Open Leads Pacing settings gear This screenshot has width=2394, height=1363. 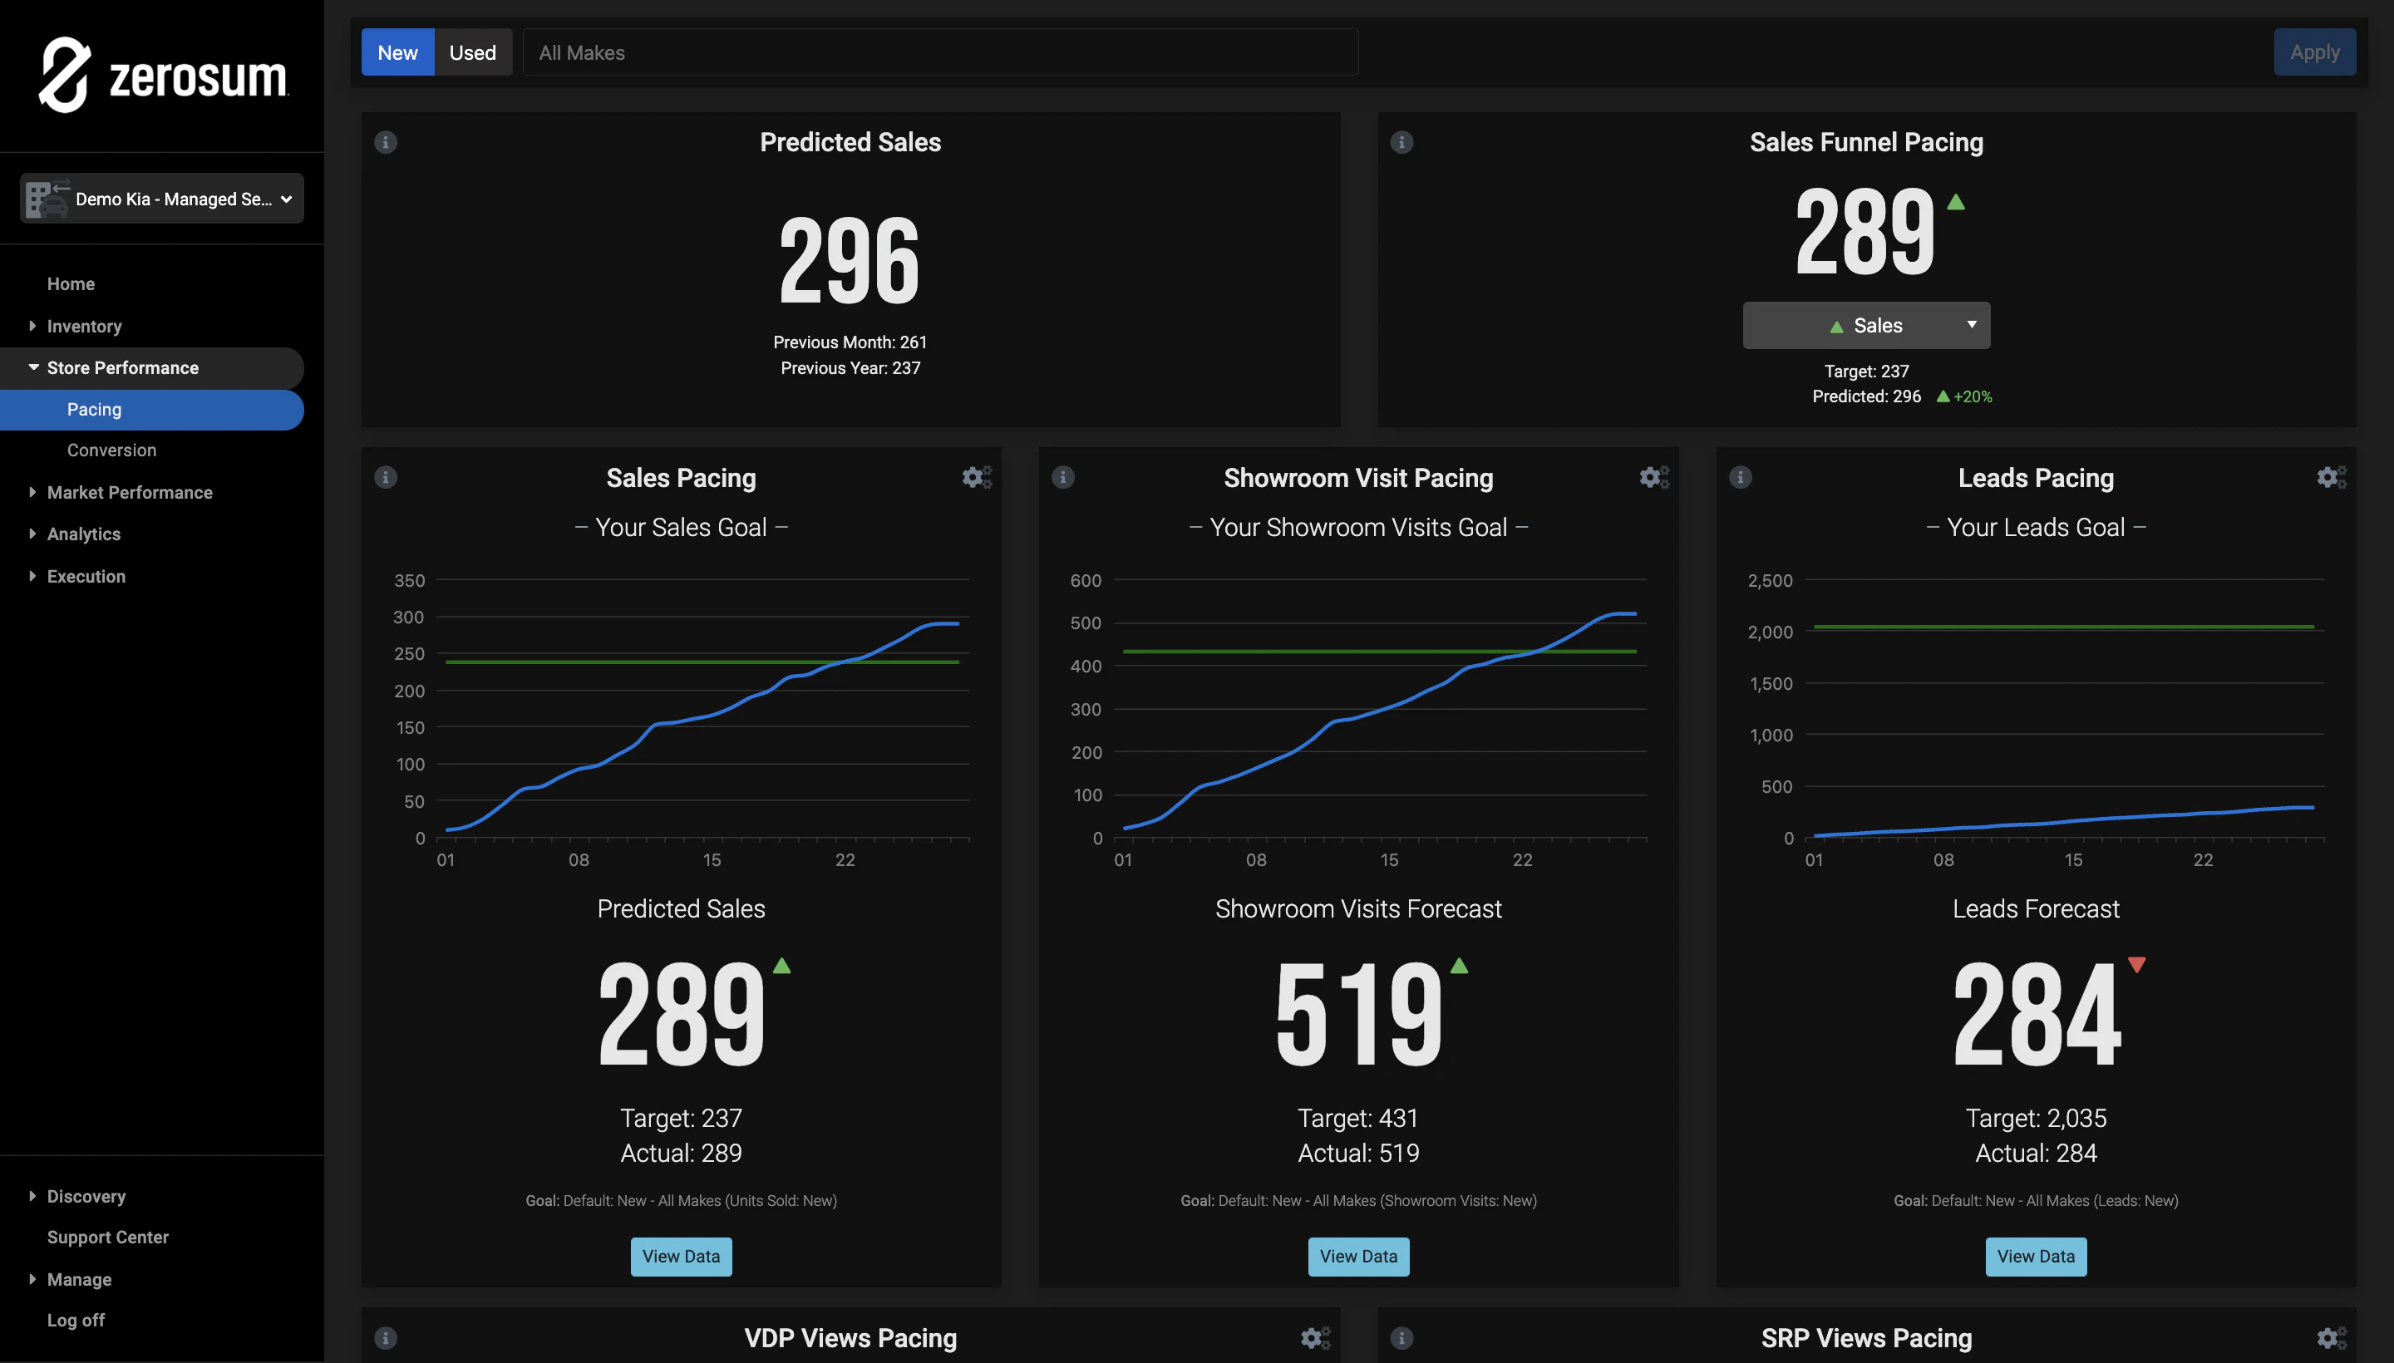tap(2330, 477)
